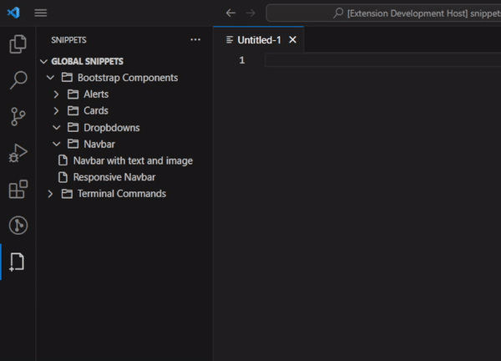
Task: Collapse the Dropbdowns folder chevron
Action: [x=57, y=128]
